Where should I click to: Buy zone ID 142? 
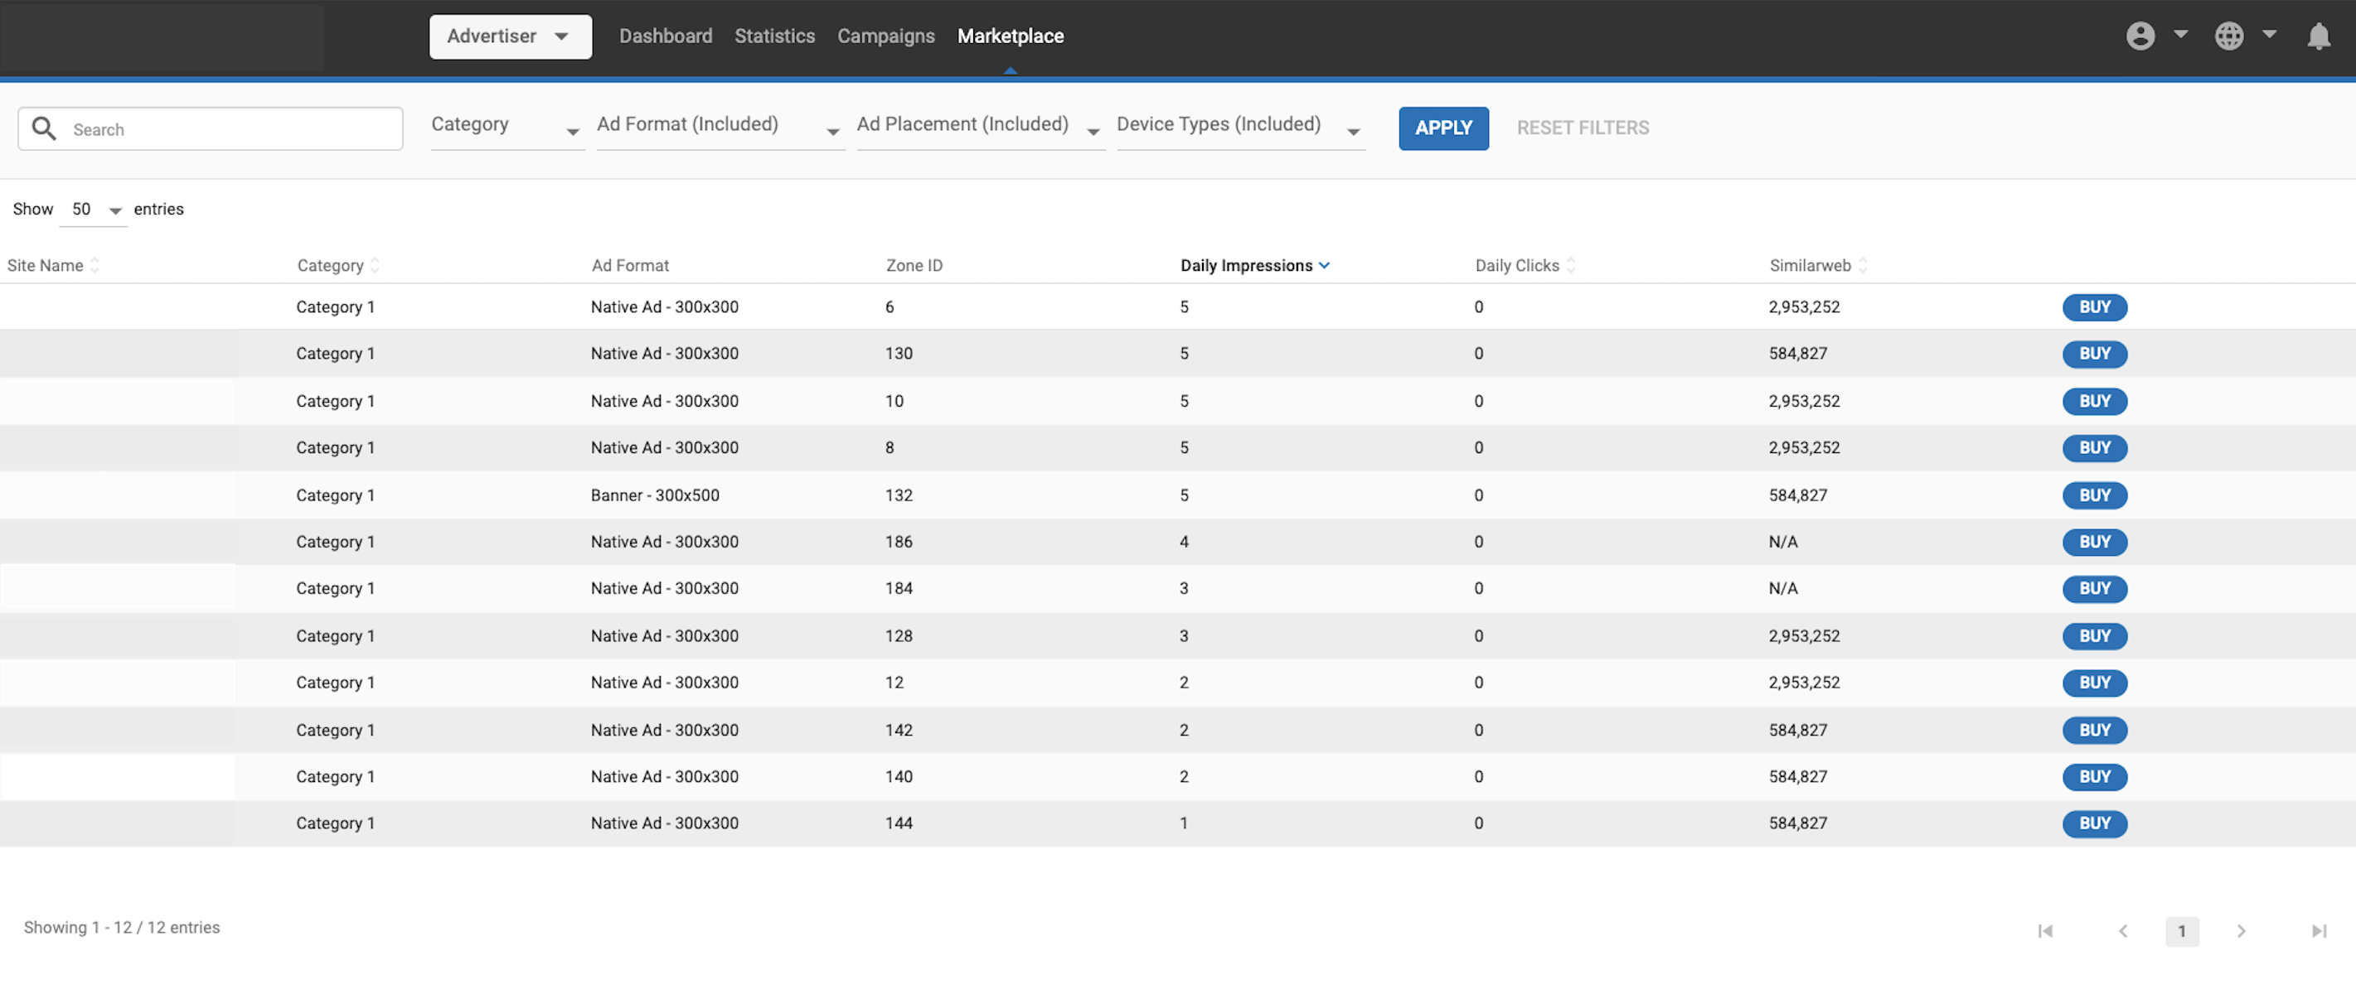pyautogui.click(x=2093, y=730)
